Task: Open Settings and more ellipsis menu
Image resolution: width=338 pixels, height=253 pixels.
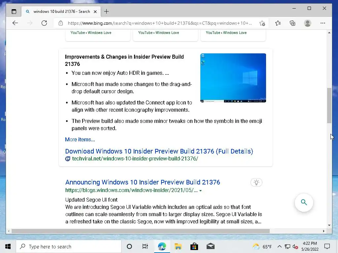Action: (323, 23)
